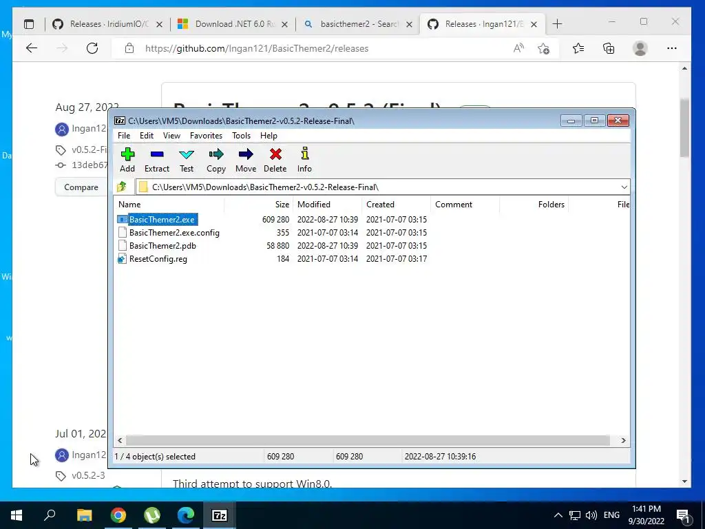Select BasicThemer2.exe.config file name

point(174,233)
